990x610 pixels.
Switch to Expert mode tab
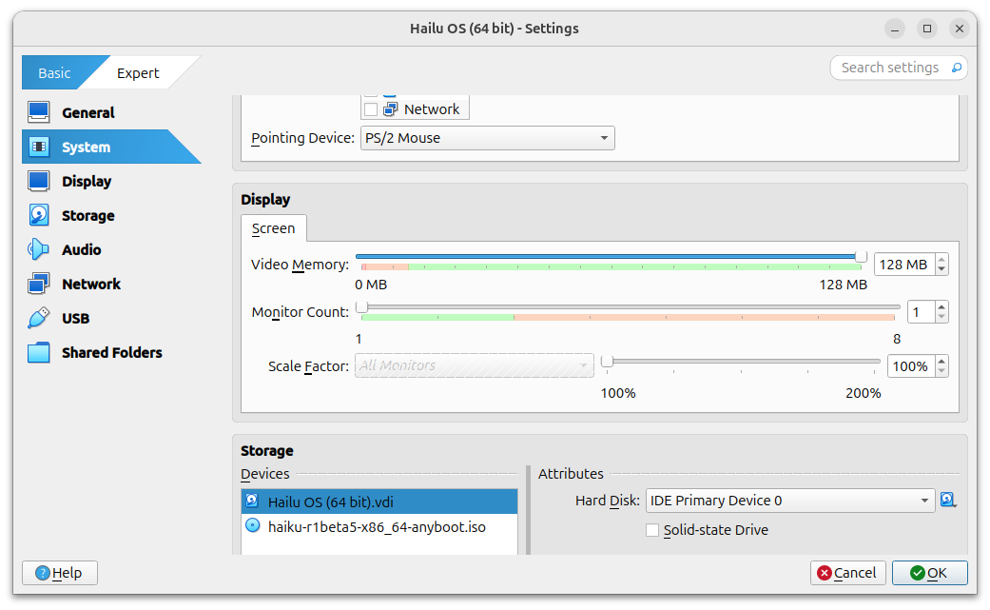click(x=138, y=72)
